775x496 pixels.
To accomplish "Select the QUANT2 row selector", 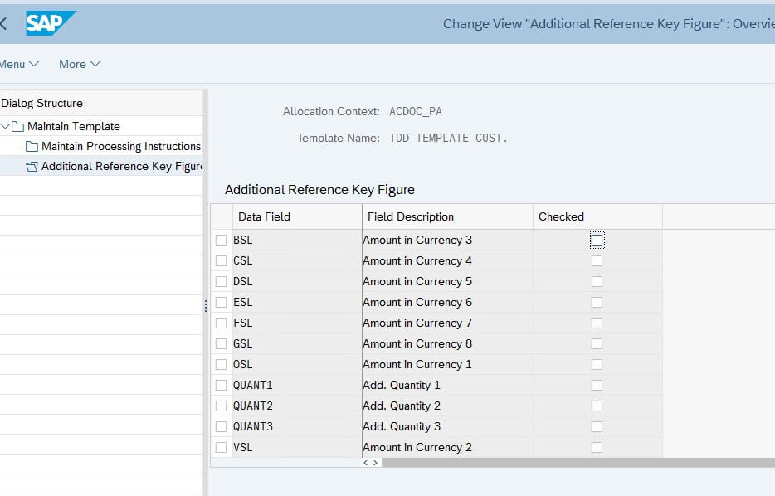I will tap(221, 406).
